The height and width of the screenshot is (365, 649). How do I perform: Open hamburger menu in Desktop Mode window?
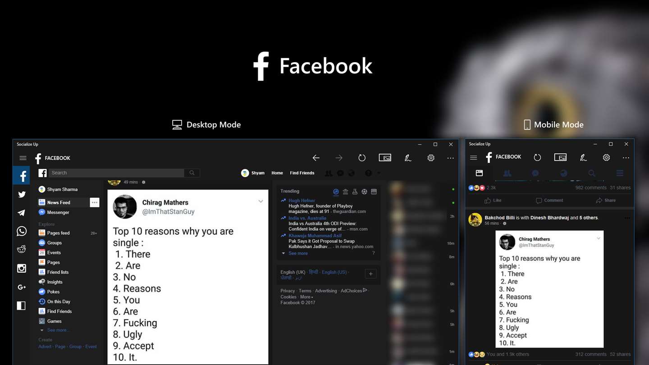pos(23,158)
